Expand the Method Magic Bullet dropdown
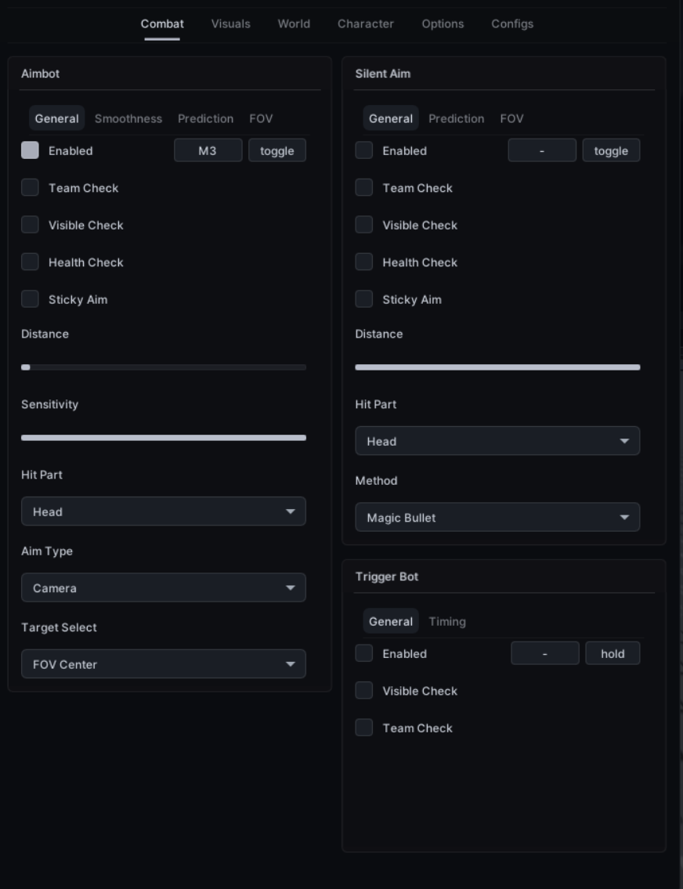The image size is (683, 889). [497, 517]
